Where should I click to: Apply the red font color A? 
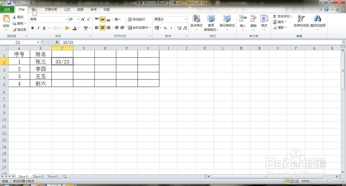pos(75,28)
